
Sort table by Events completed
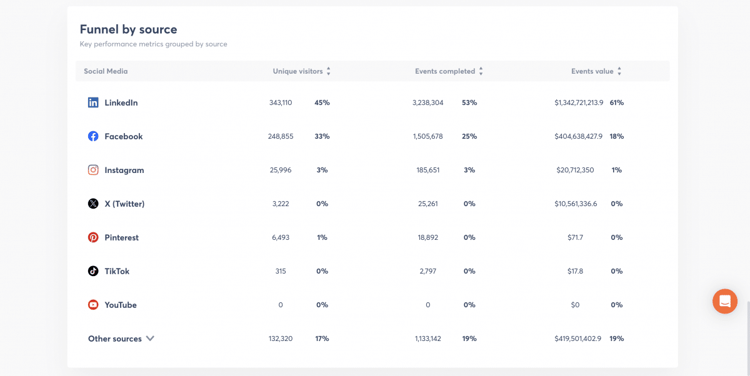coord(481,71)
